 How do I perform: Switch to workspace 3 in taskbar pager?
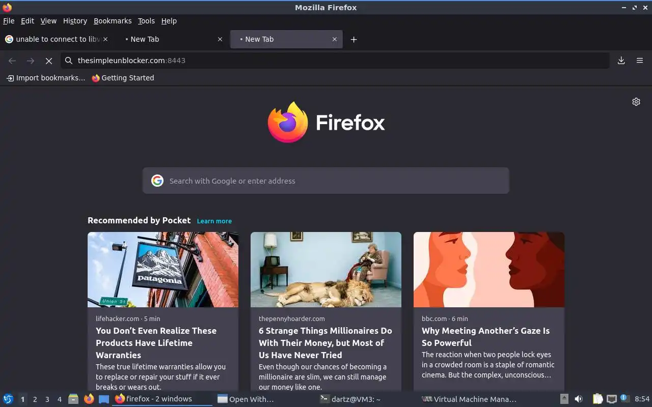pos(47,399)
